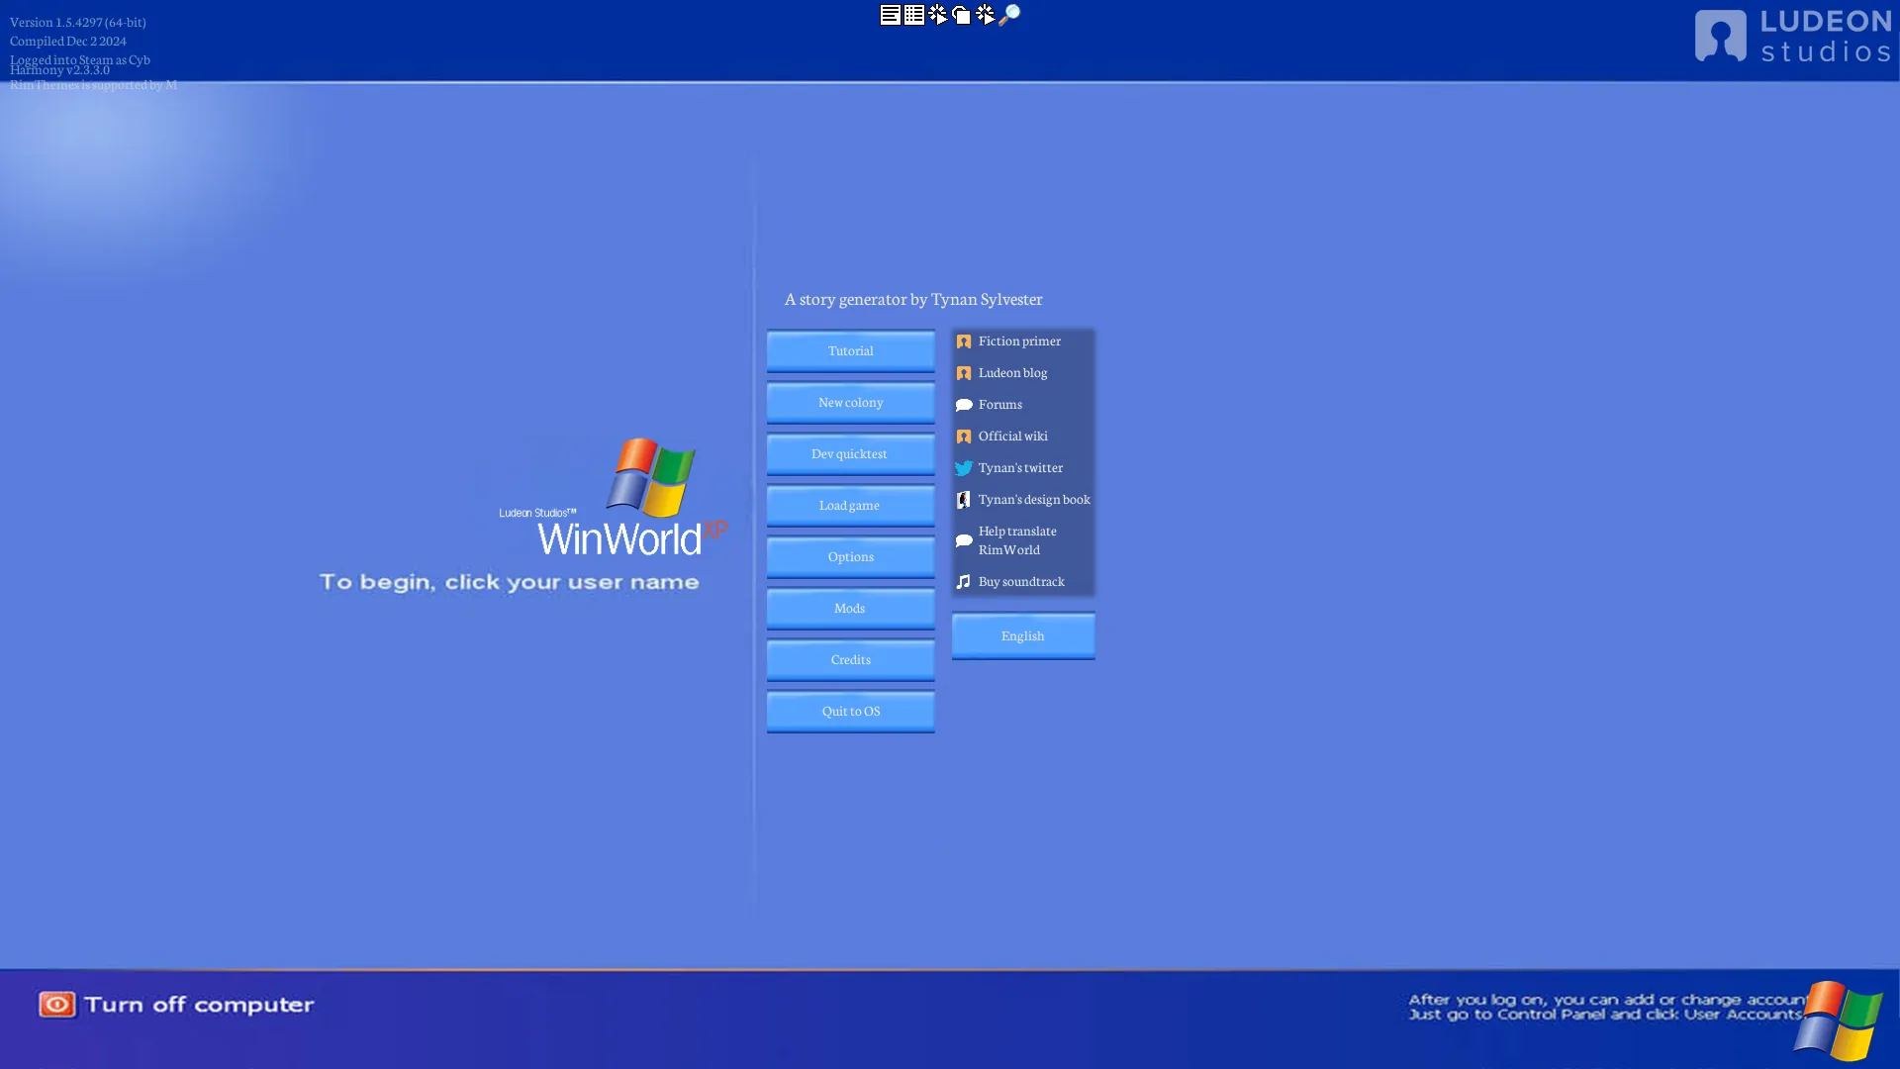Click the Buy soundtrack music note icon
Viewport: 1900px width, 1069px height.
click(964, 582)
